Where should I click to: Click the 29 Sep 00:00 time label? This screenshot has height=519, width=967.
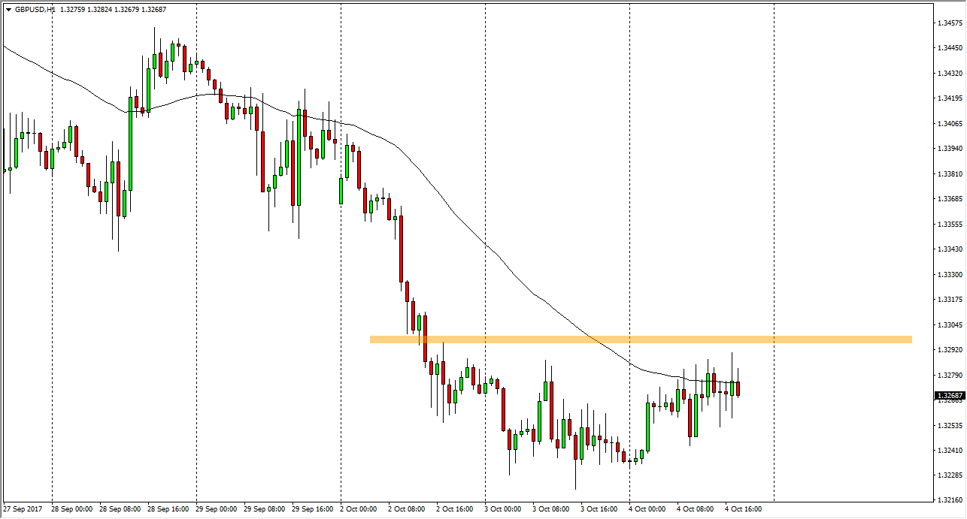(217, 509)
